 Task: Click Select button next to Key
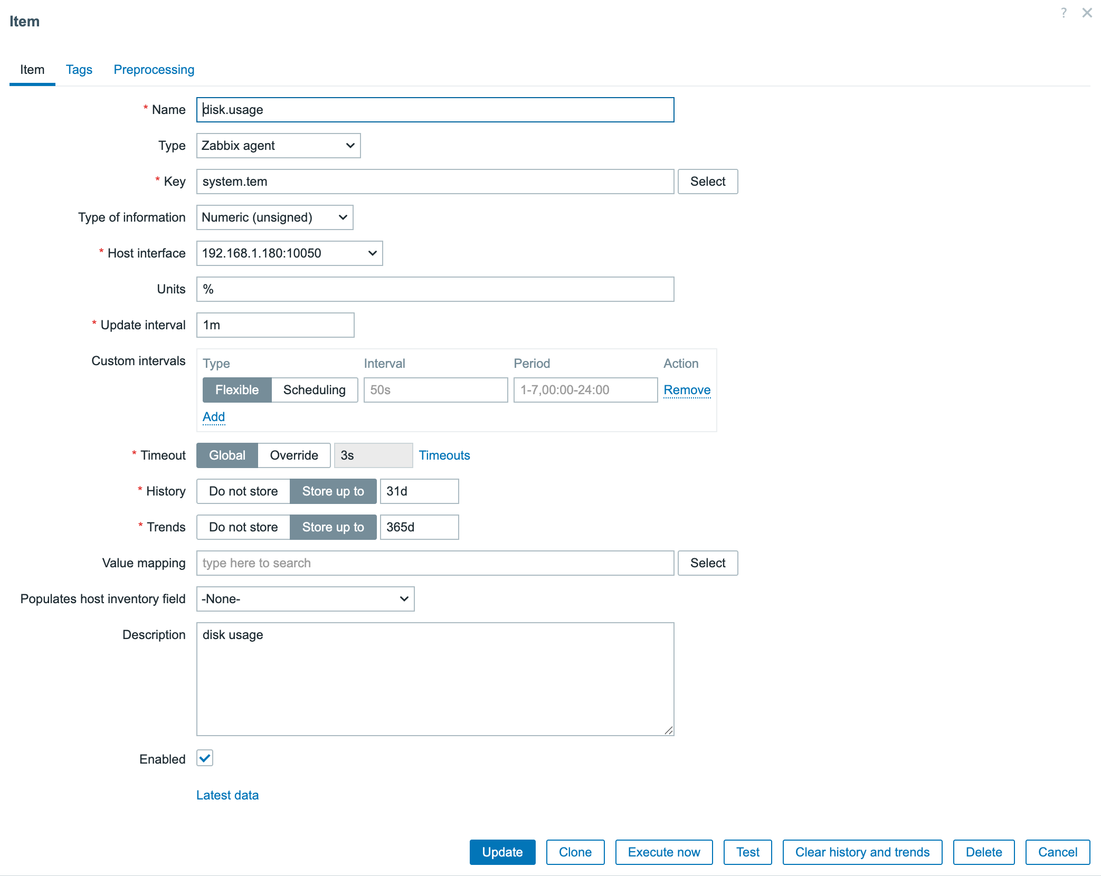(x=707, y=182)
